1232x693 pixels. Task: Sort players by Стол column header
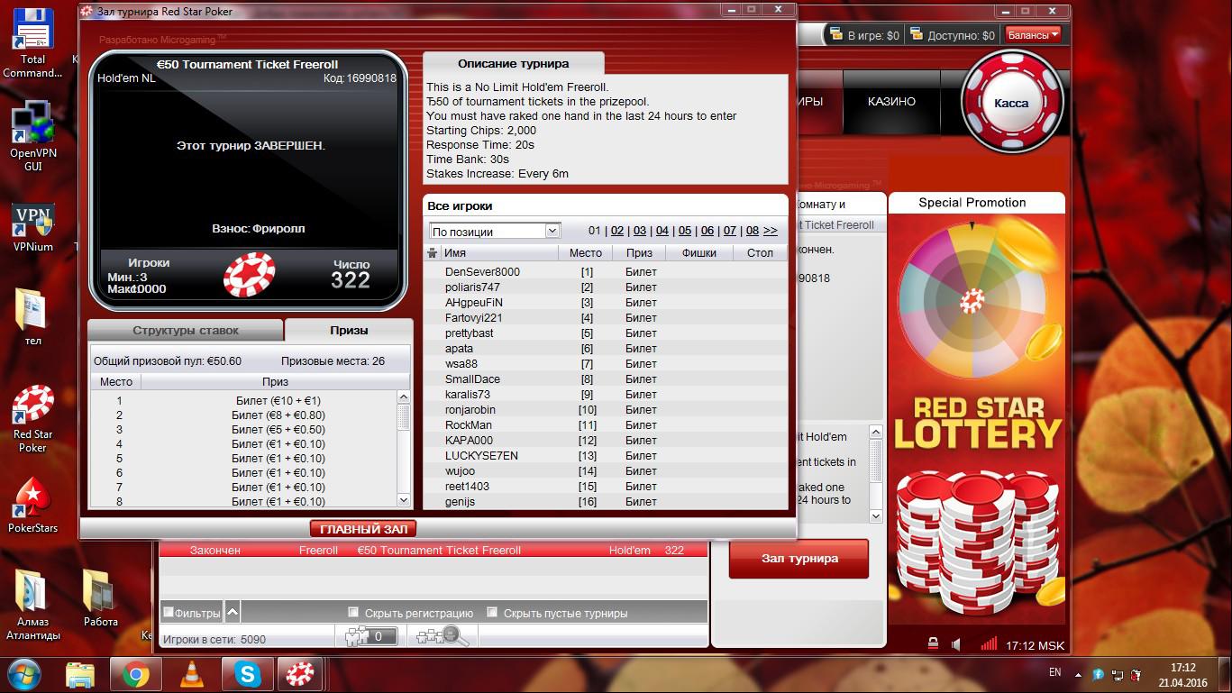tap(760, 253)
